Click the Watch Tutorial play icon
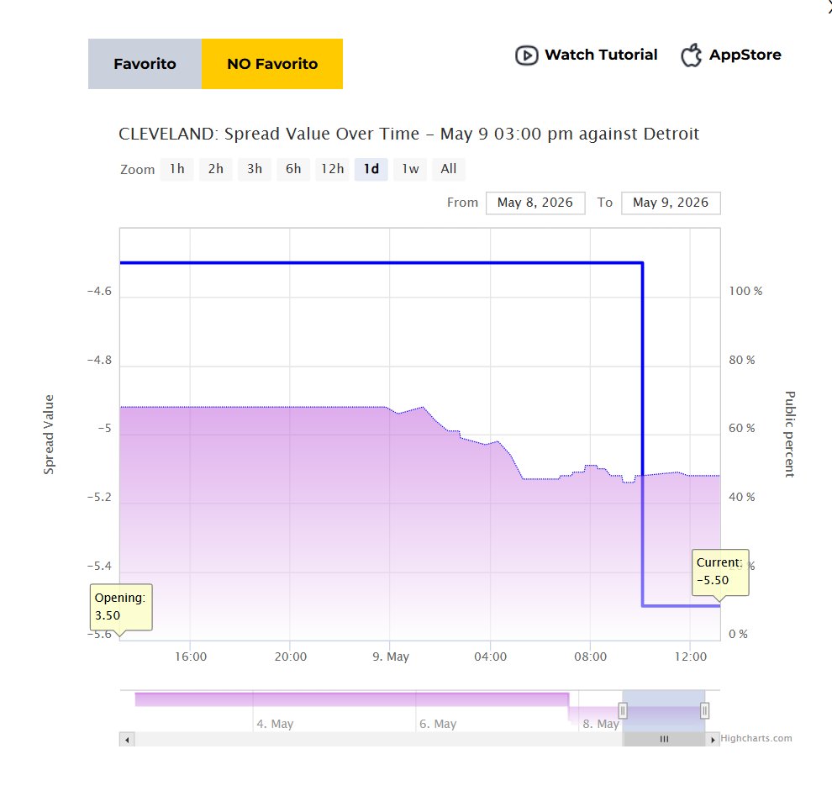 coord(526,55)
